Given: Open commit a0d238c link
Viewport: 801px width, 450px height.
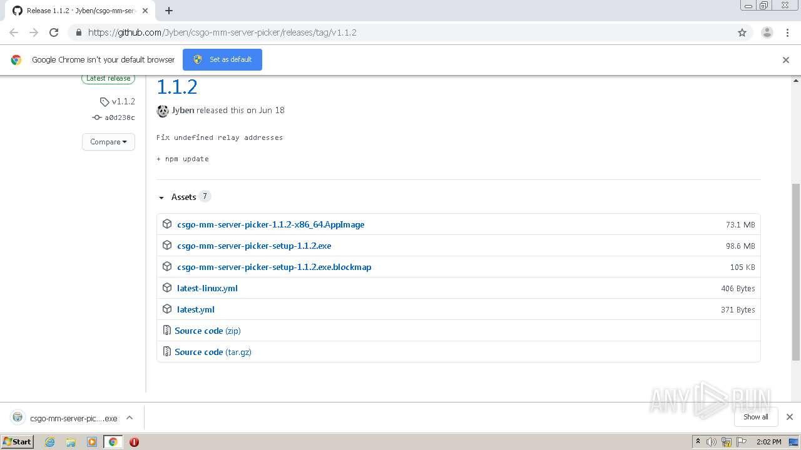Looking at the screenshot, I should tap(114, 117).
